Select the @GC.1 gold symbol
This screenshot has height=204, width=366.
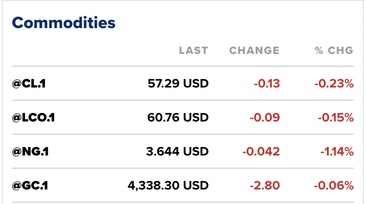click(x=30, y=185)
